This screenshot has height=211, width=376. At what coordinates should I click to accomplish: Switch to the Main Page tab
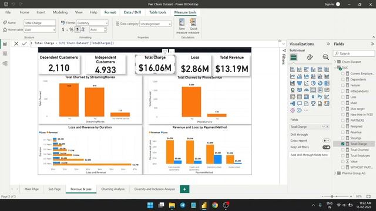[32, 189]
